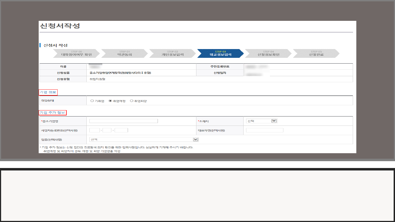The image size is (395, 222).
Task: Focus the 대표자명 representative name field
Action: (264, 130)
